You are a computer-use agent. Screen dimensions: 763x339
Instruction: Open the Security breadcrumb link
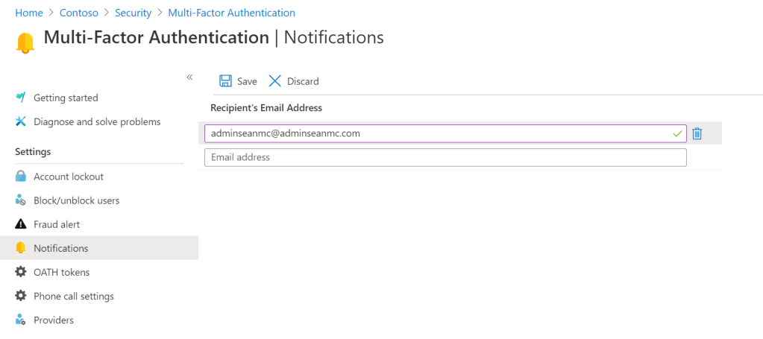coord(133,13)
